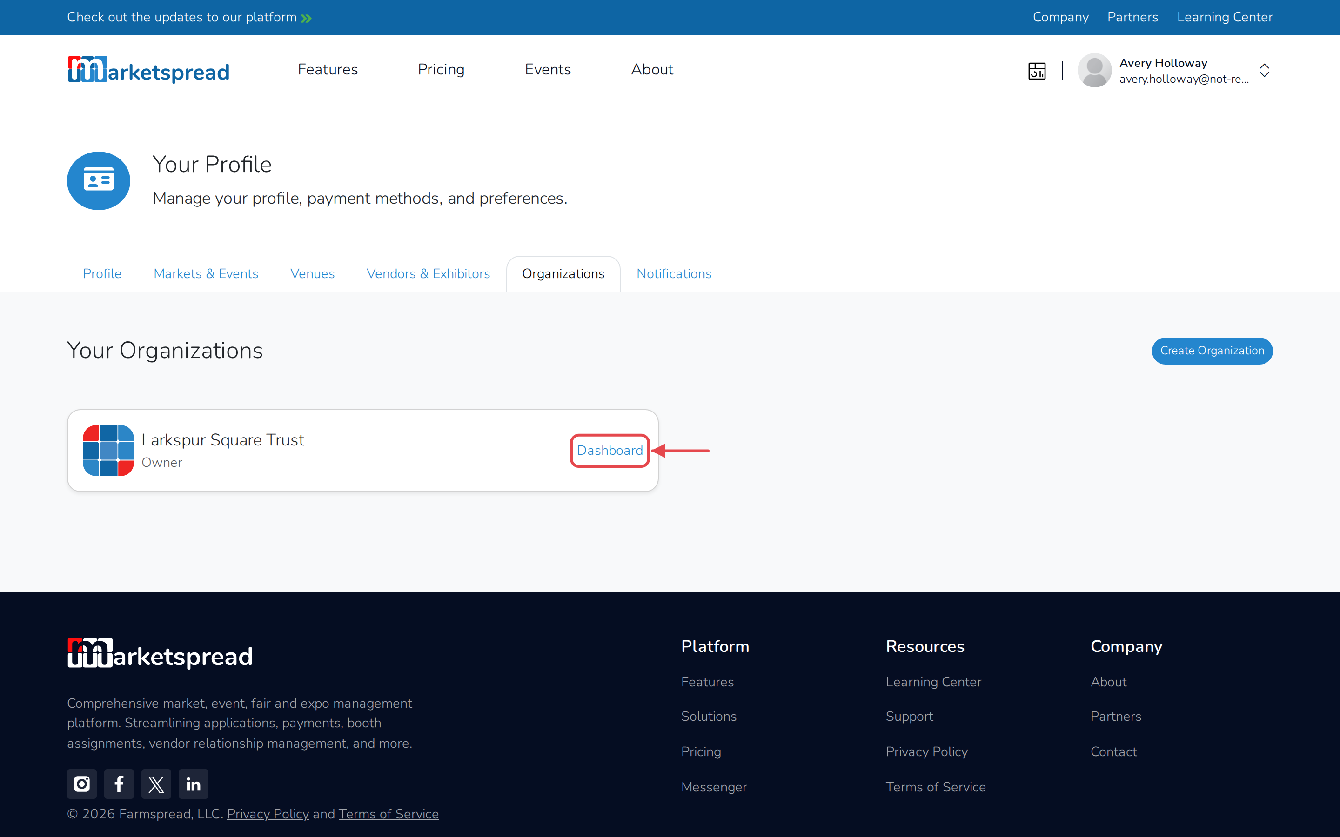Viewport: 1340px width, 837px height.
Task: Click 'Larkspur Square Trust' organization name
Action: (223, 440)
